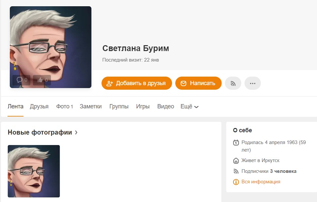Click the birthday calendar icon in О себе
Screen dimensions: 317x202
point(236,142)
